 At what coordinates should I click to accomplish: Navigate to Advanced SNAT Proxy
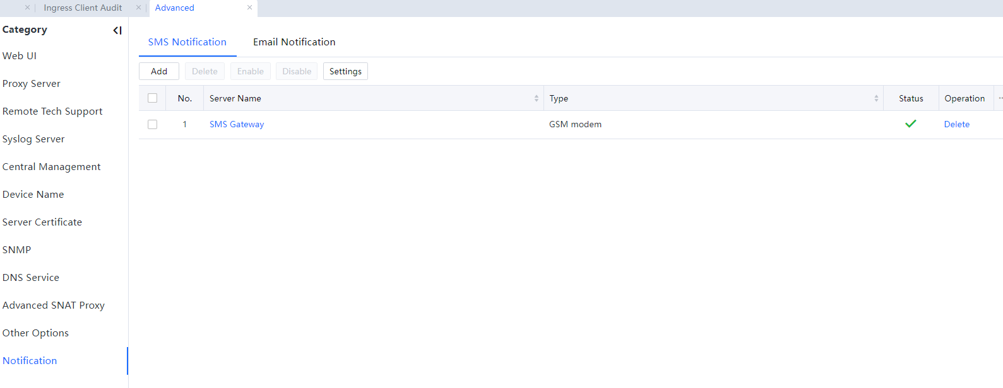(54, 305)
